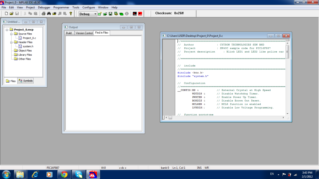Click the grey Info icon
Image resolution: width=319 pixels, height=179 pixels.
point(127,14)
